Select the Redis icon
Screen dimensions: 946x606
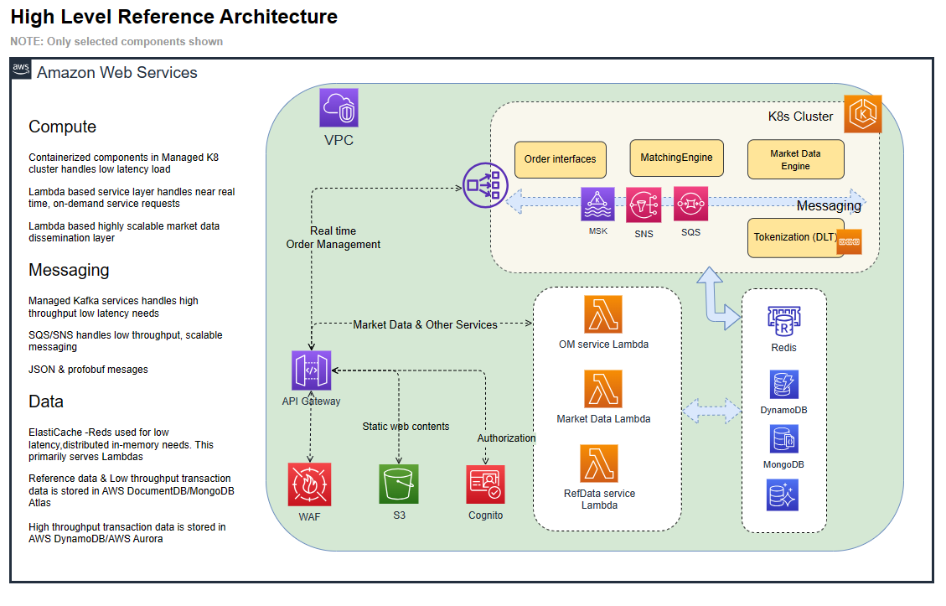point(783,321)
